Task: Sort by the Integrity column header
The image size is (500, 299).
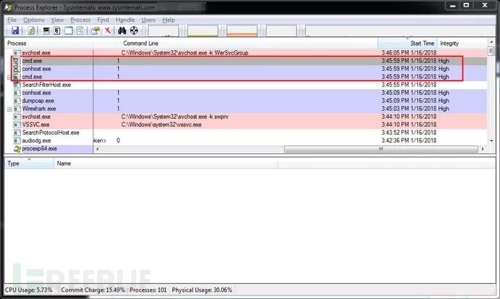Action: pyautogui.click(x=462, y=44)
